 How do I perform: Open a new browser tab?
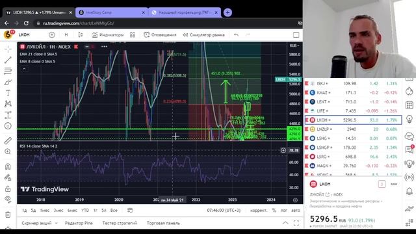[227, 12]
